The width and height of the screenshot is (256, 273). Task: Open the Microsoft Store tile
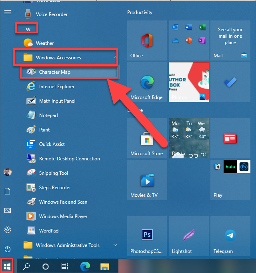(147, 138)
